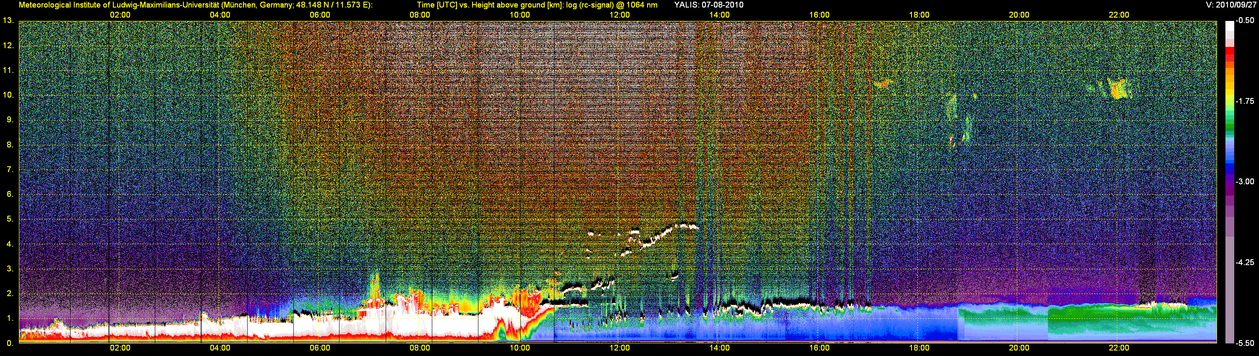Click the 12:00 label on the bottom time axis
This screenshot has width=1259, height=356.
pos(619,348)
